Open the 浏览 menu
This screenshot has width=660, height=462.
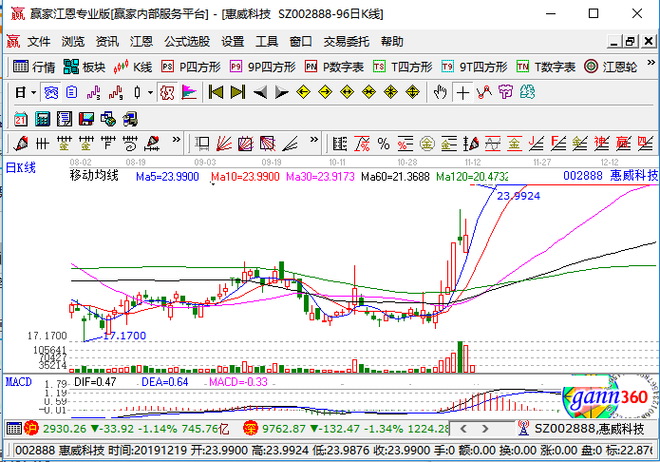[x=73, y=41]
